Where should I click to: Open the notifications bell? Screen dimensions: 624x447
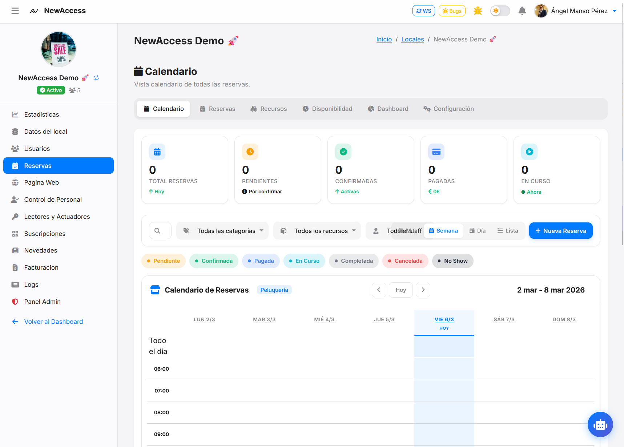click(522, 11)
